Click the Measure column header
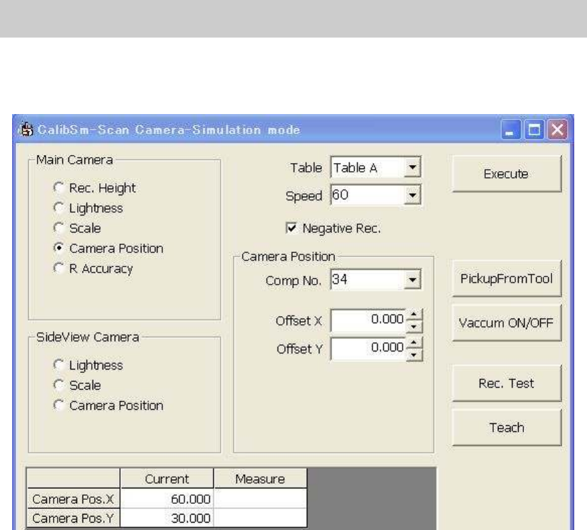587x530 pixels. tap(260, 478)
